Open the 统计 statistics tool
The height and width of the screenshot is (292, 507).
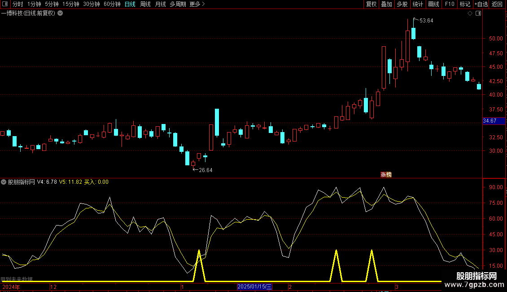pos(418,4)
